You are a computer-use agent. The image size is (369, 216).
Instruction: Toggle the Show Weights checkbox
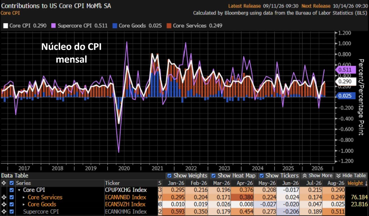(169, 176)
